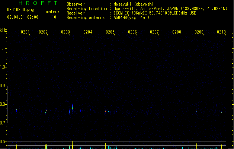Click the 1.0 frequency axis label
The image size is (234, 149).
point(3,67)
